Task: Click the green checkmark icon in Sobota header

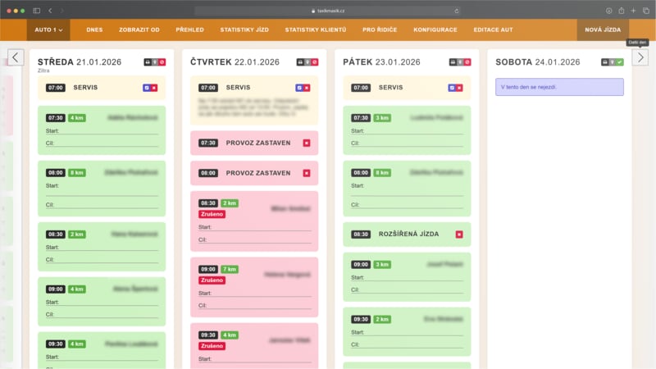Action: click(x=620, y=62)
